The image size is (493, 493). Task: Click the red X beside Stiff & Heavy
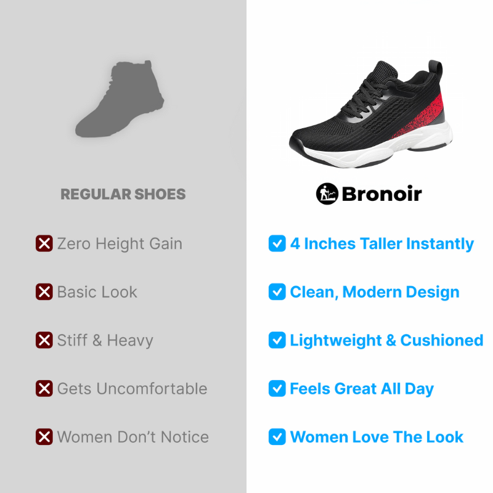coord(44,340)
